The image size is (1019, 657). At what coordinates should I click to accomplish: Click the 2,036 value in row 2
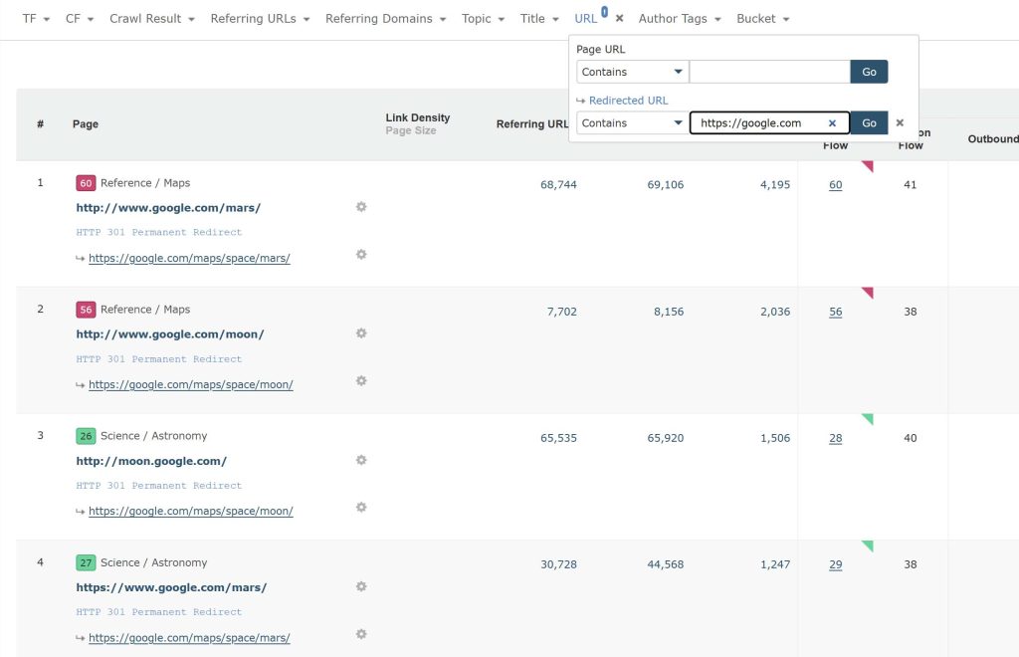pyautogui.click(x=775, y=312)
